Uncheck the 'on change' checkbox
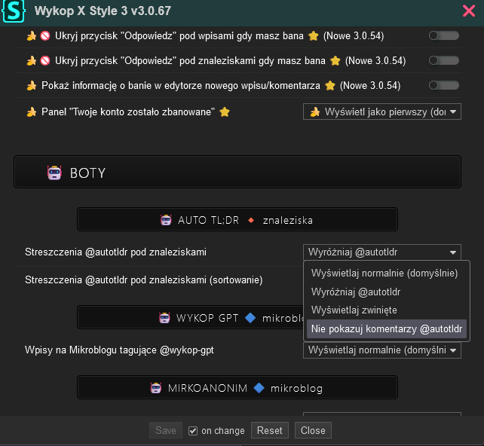484x446 pixels. pos(193,431)
